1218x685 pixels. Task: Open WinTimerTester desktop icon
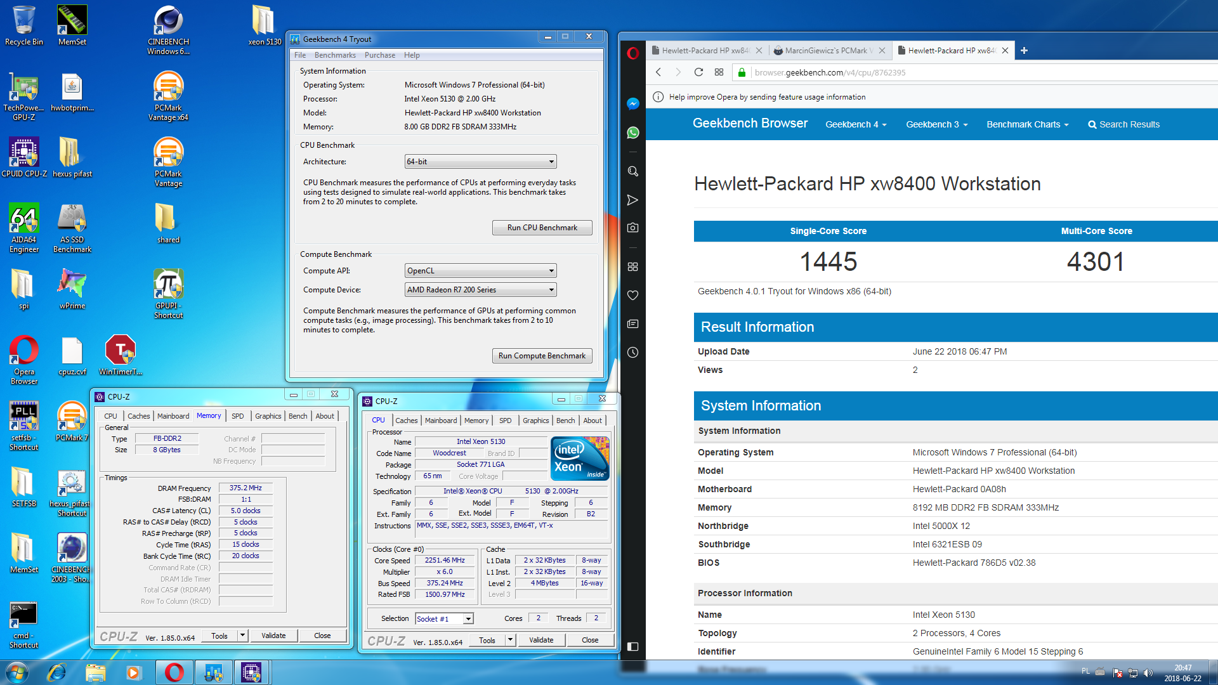point(121,355)
